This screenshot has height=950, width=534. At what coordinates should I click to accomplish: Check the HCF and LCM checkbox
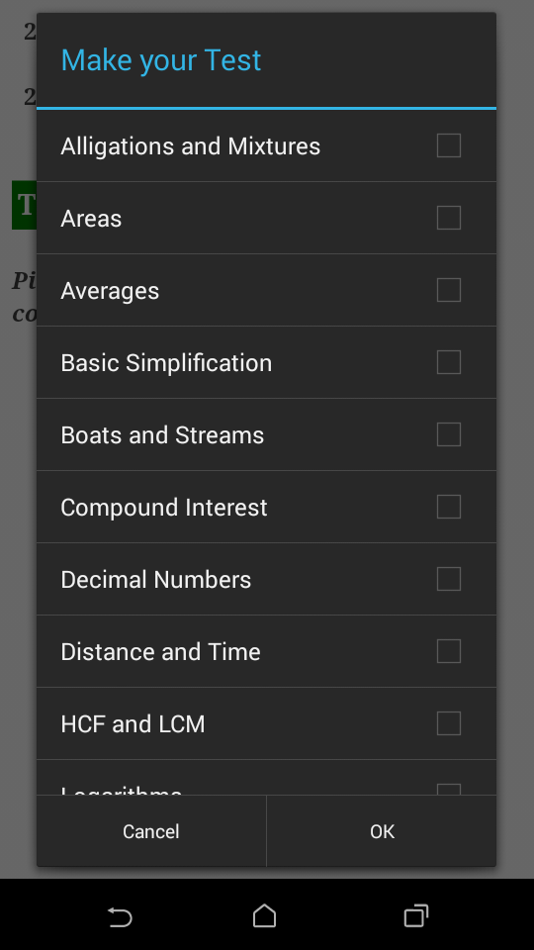click(449, 722)
